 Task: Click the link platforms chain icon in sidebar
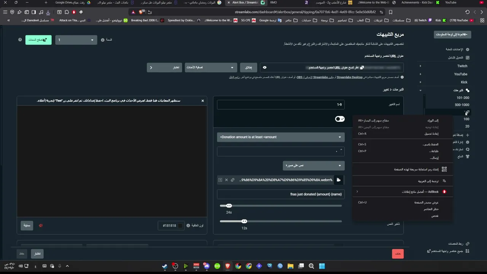468,244
